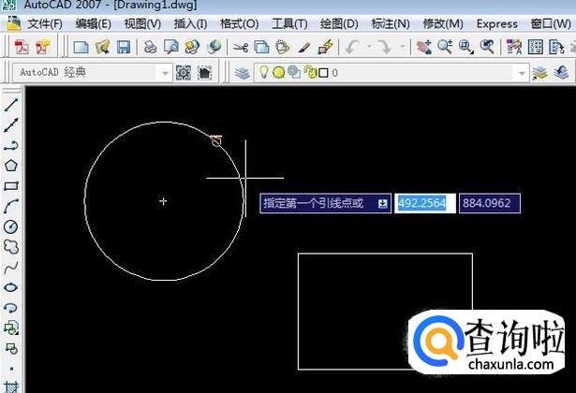Open the Tool Palettes icon

(x=556, y=47)
